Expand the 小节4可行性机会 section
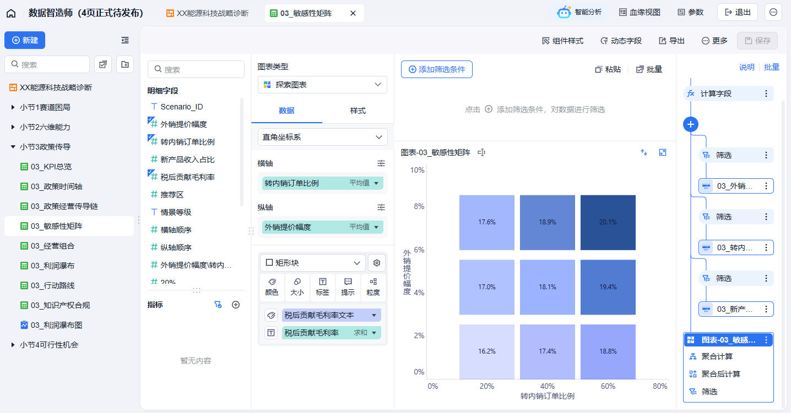This screenshot has height=413, width=791. click(13, 345)
